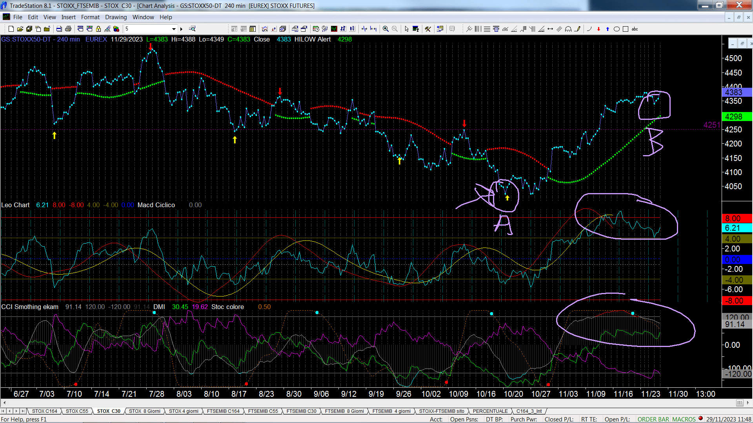Click the first-tab navigation arrow
Screen dimensions: 753x423
[3, 411]
